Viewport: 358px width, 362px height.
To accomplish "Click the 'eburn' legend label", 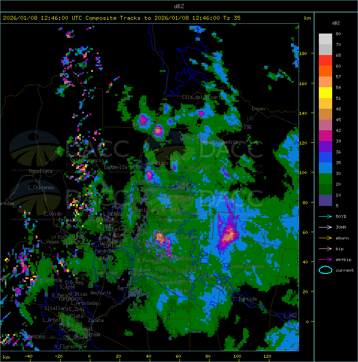I will click(342, 238).
